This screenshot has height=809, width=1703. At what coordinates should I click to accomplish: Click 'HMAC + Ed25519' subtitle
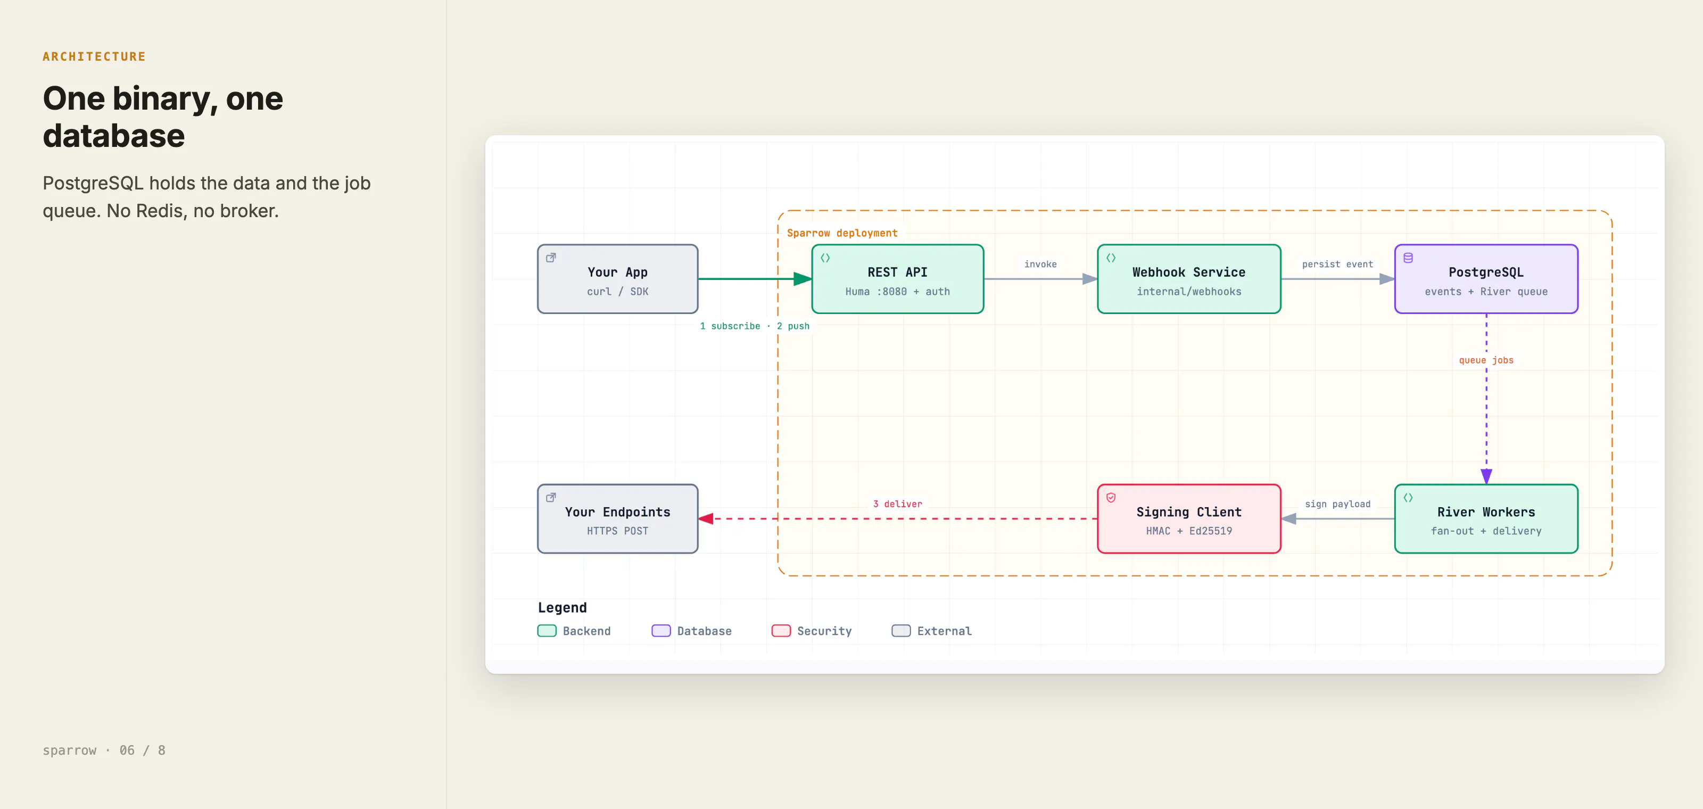pos(1189,531)
